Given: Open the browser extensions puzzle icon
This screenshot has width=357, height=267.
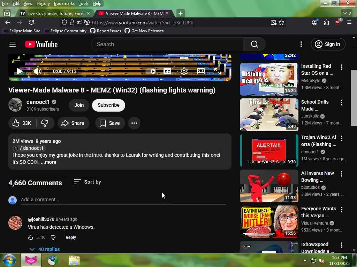Looking at the screenshot, I should pyautogui.click(x=326, y=22).
